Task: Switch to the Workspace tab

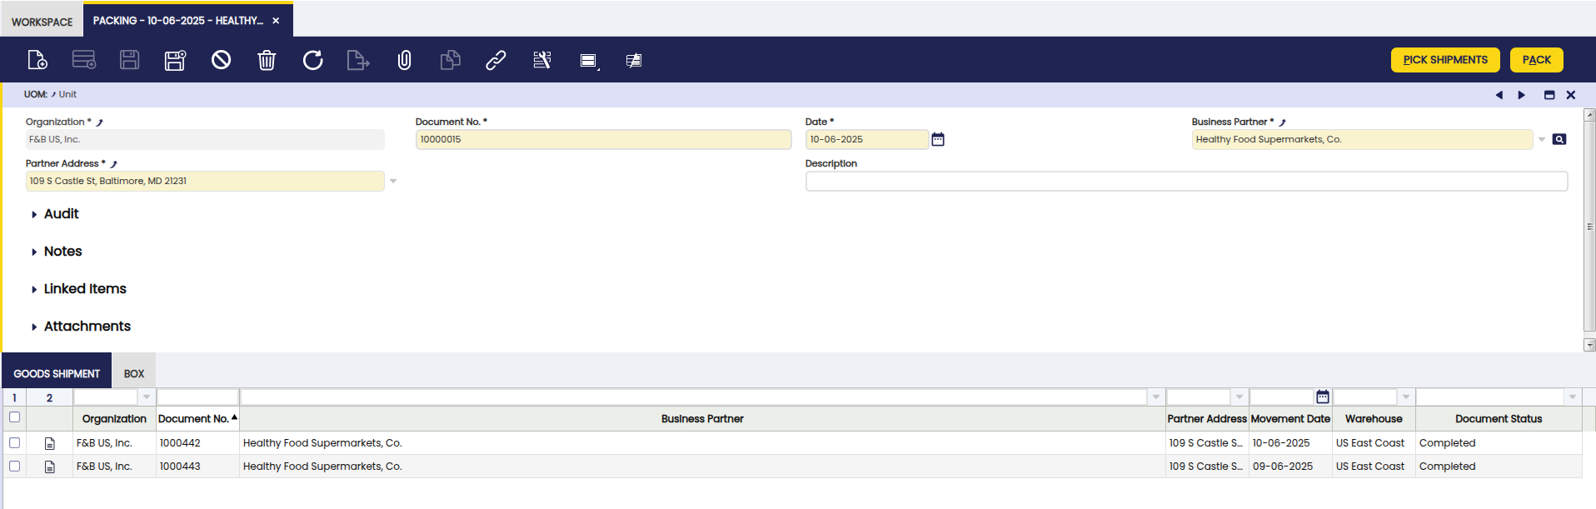Action: point(42,22)
